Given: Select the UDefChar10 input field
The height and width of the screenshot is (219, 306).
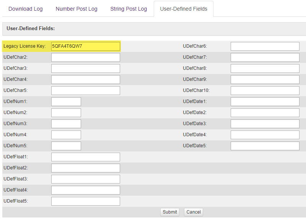Looking at the screenshot, I should (x=265, y=90).
